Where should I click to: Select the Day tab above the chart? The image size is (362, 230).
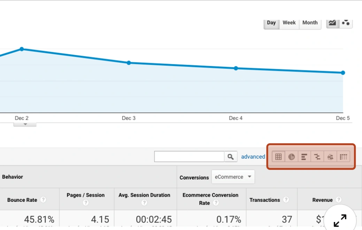coord(271,22)
